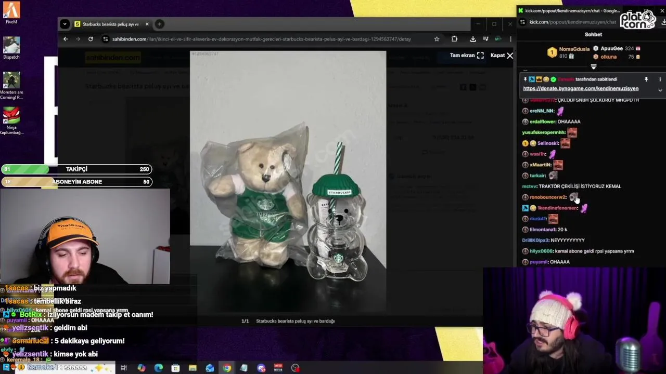Open the Mail app from the taskbar
Viewport: 666px width, 374px height.
(x=210, y=368)
